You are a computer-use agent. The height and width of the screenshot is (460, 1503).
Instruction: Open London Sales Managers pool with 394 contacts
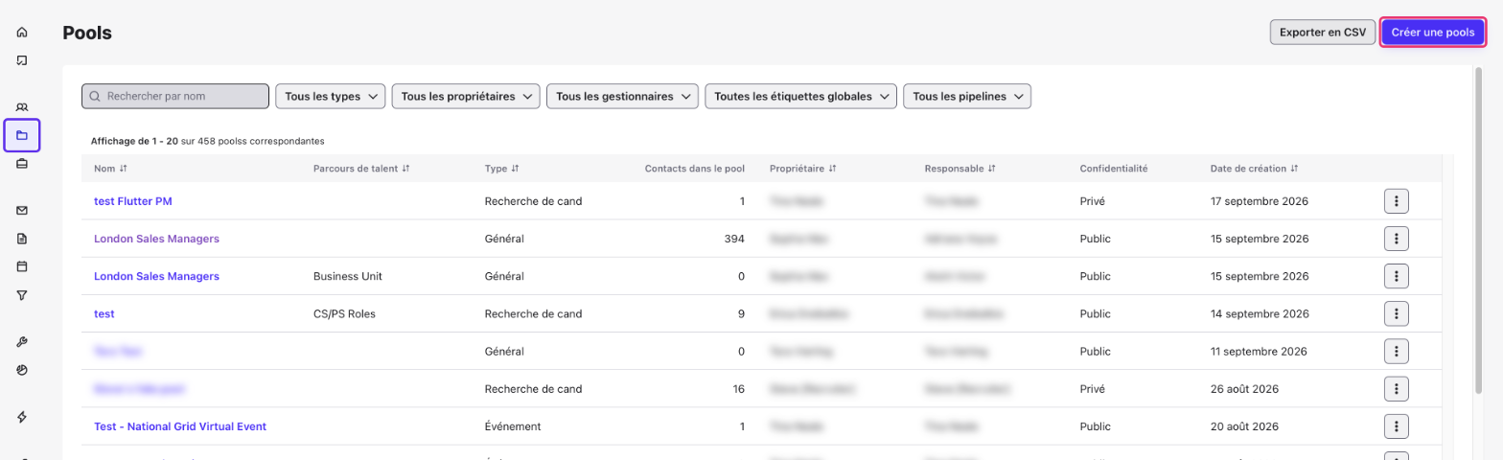point(156,239)
